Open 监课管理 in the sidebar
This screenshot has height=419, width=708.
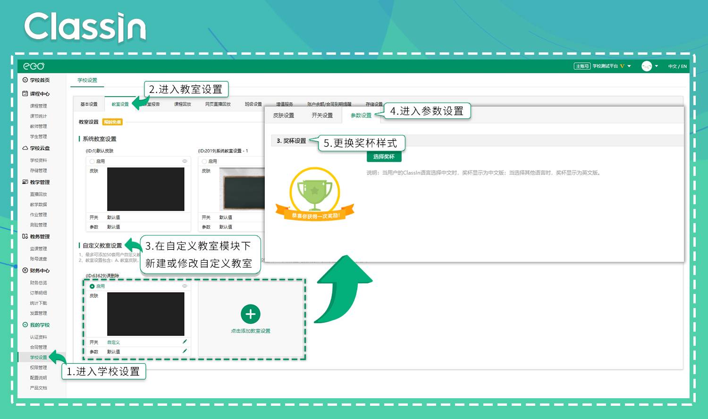(39, 249)
